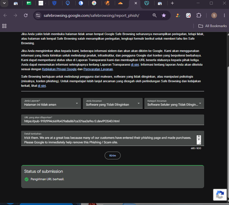Switch to the blue crescent icon tab
The width and height of the screenshot is (229, 205).
81,3
